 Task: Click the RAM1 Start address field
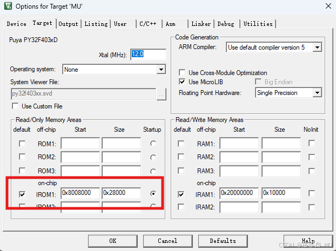click(x=239, y=143)
